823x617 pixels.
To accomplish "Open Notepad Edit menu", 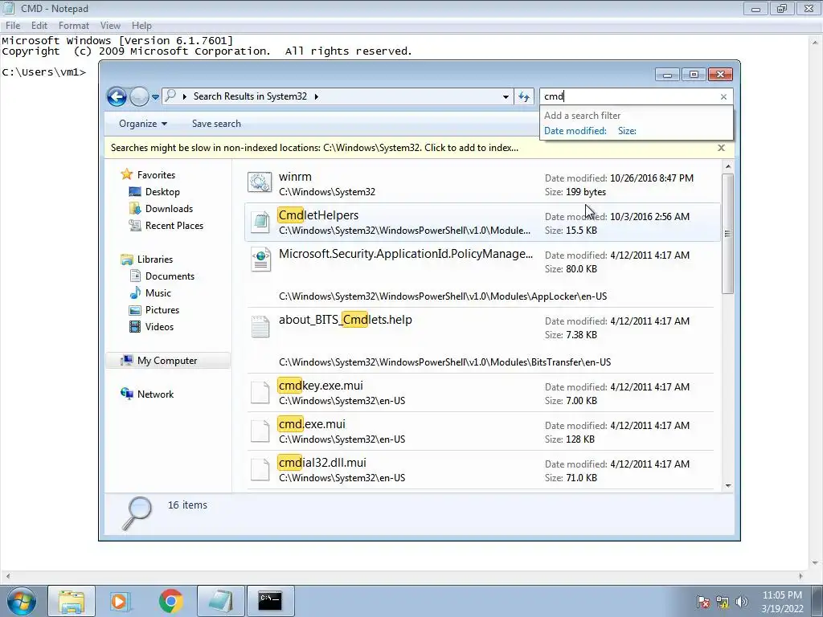I will pyautogui.click(x=39, y=25).
